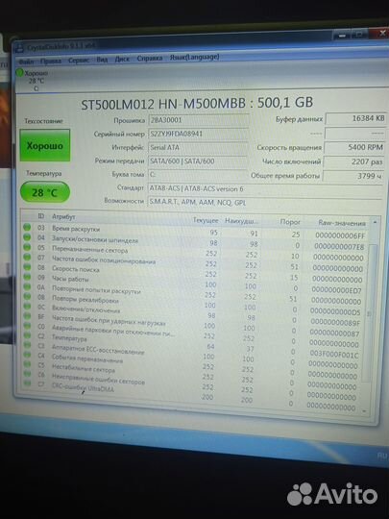The width and height of the screenshot is (389, 519).
Task: Click the Число включений value 2207 раз
Action: point(353,161)
